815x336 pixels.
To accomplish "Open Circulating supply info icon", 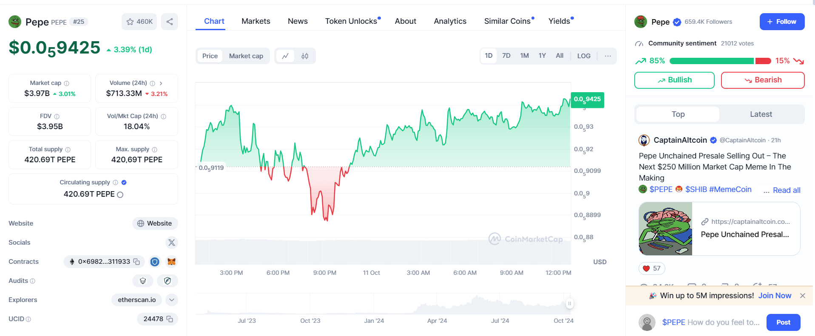I will (115, 183).
